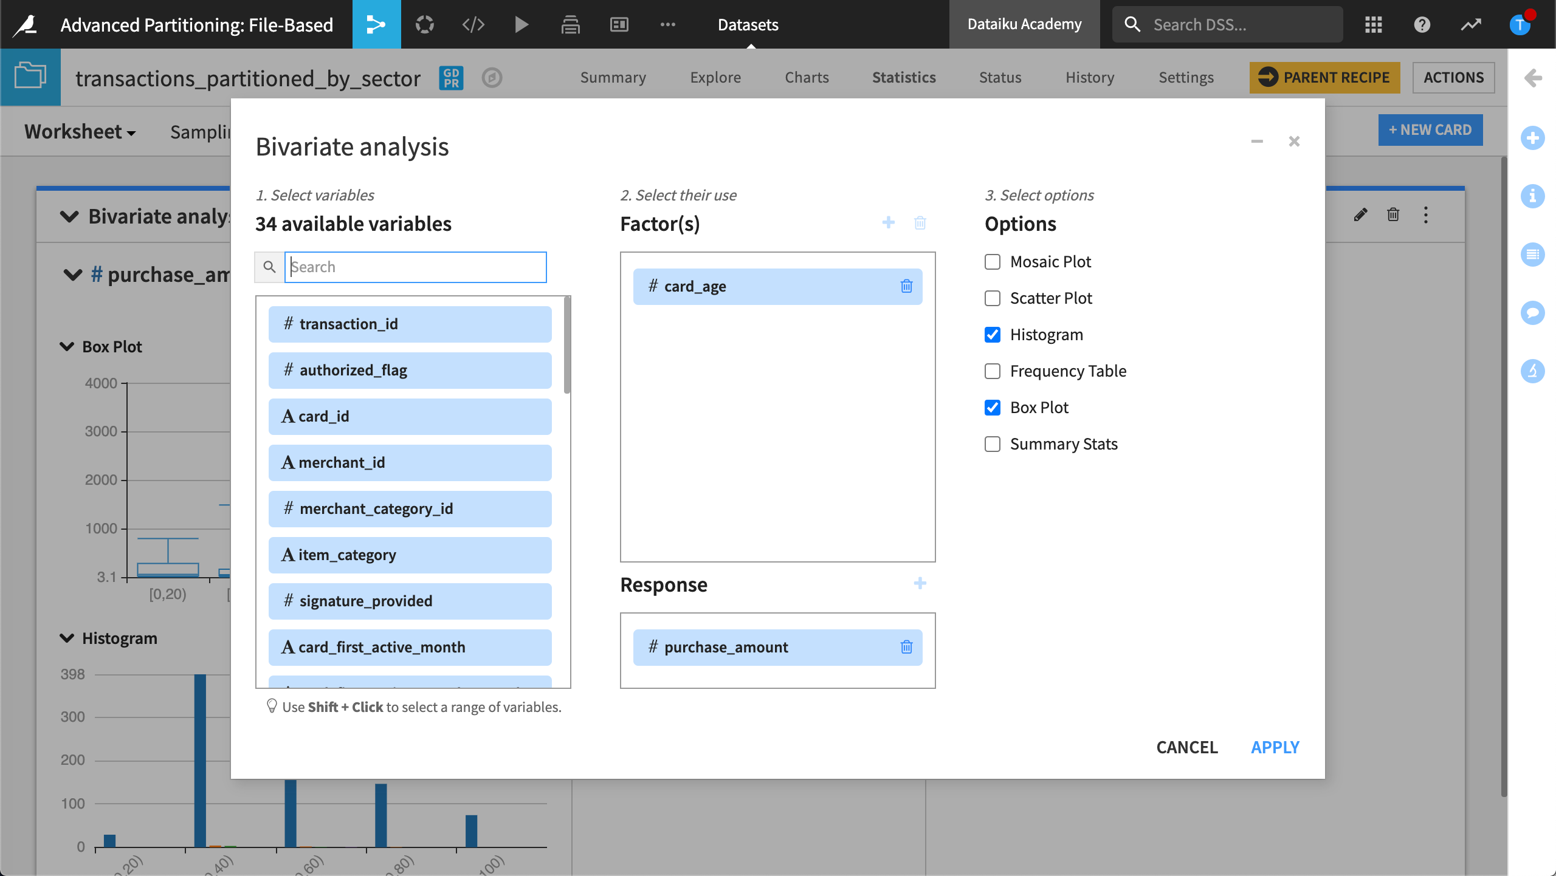Open the help question mark icon
The width and height of the screenshot is (1556, 876).
[x=1422, y=24]
